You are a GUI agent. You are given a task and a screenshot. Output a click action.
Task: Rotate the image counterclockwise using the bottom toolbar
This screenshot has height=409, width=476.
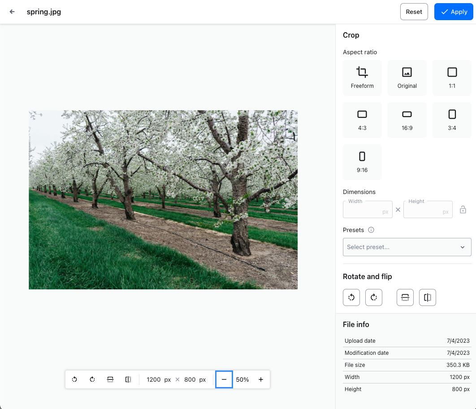[74, 379]
